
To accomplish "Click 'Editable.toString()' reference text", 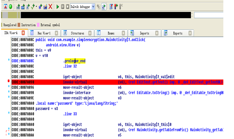I will 153,93.
